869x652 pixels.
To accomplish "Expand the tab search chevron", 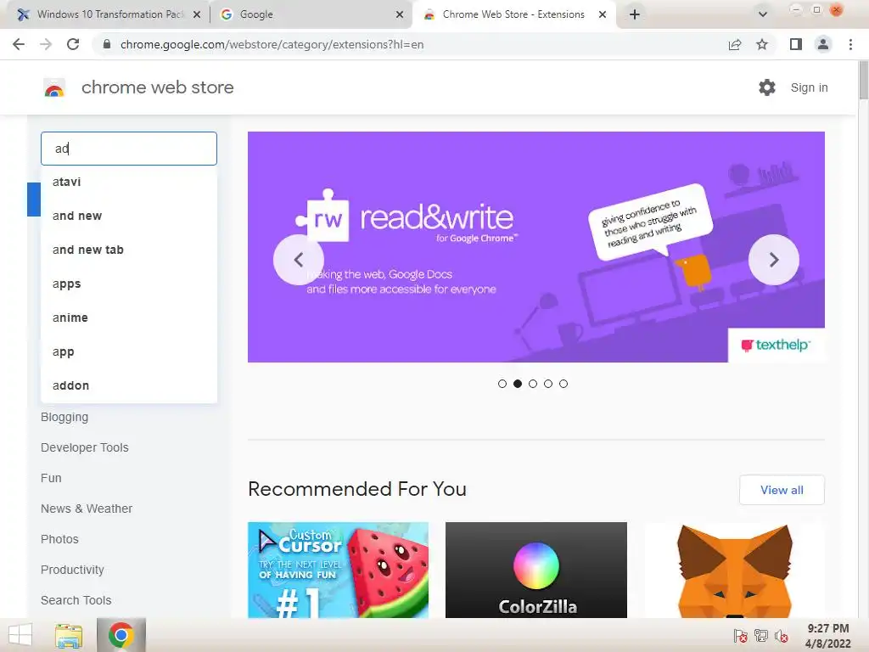I will 763,14.
